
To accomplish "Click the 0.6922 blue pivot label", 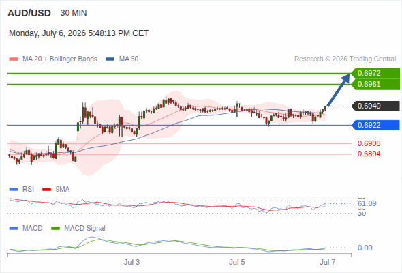I will coord(375,125).
